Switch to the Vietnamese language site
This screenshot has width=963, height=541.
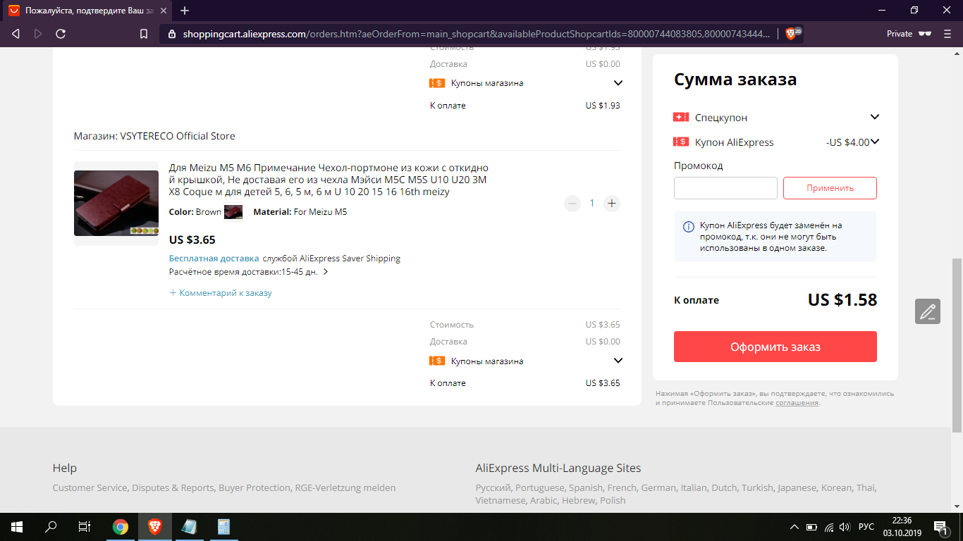pos(501,500)
